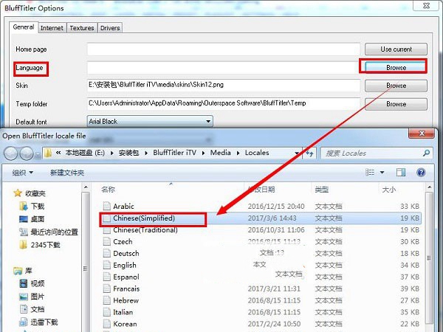The width and height of the screenshot is (443, 332).
Task: Go to Media folder breadcrumb
Action: point(220,153)
